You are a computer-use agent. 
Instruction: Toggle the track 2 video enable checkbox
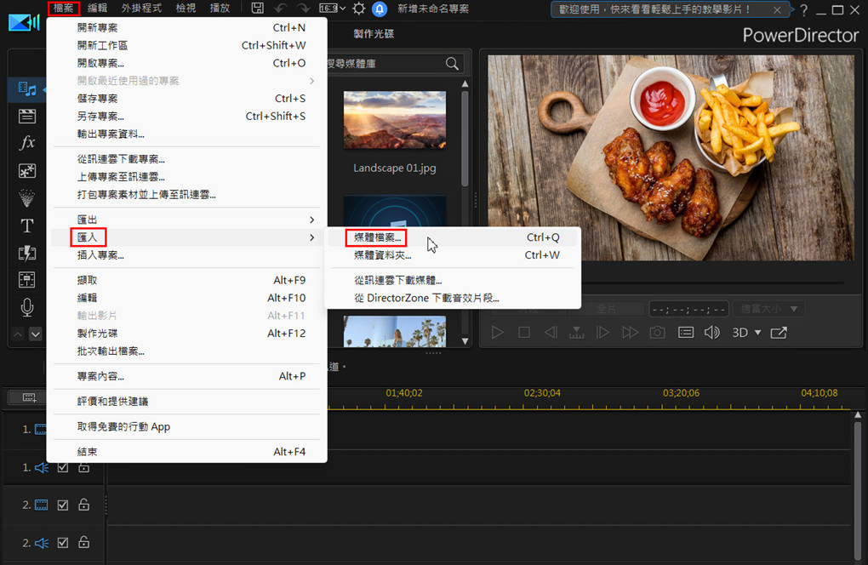click(x=63, y=505)
